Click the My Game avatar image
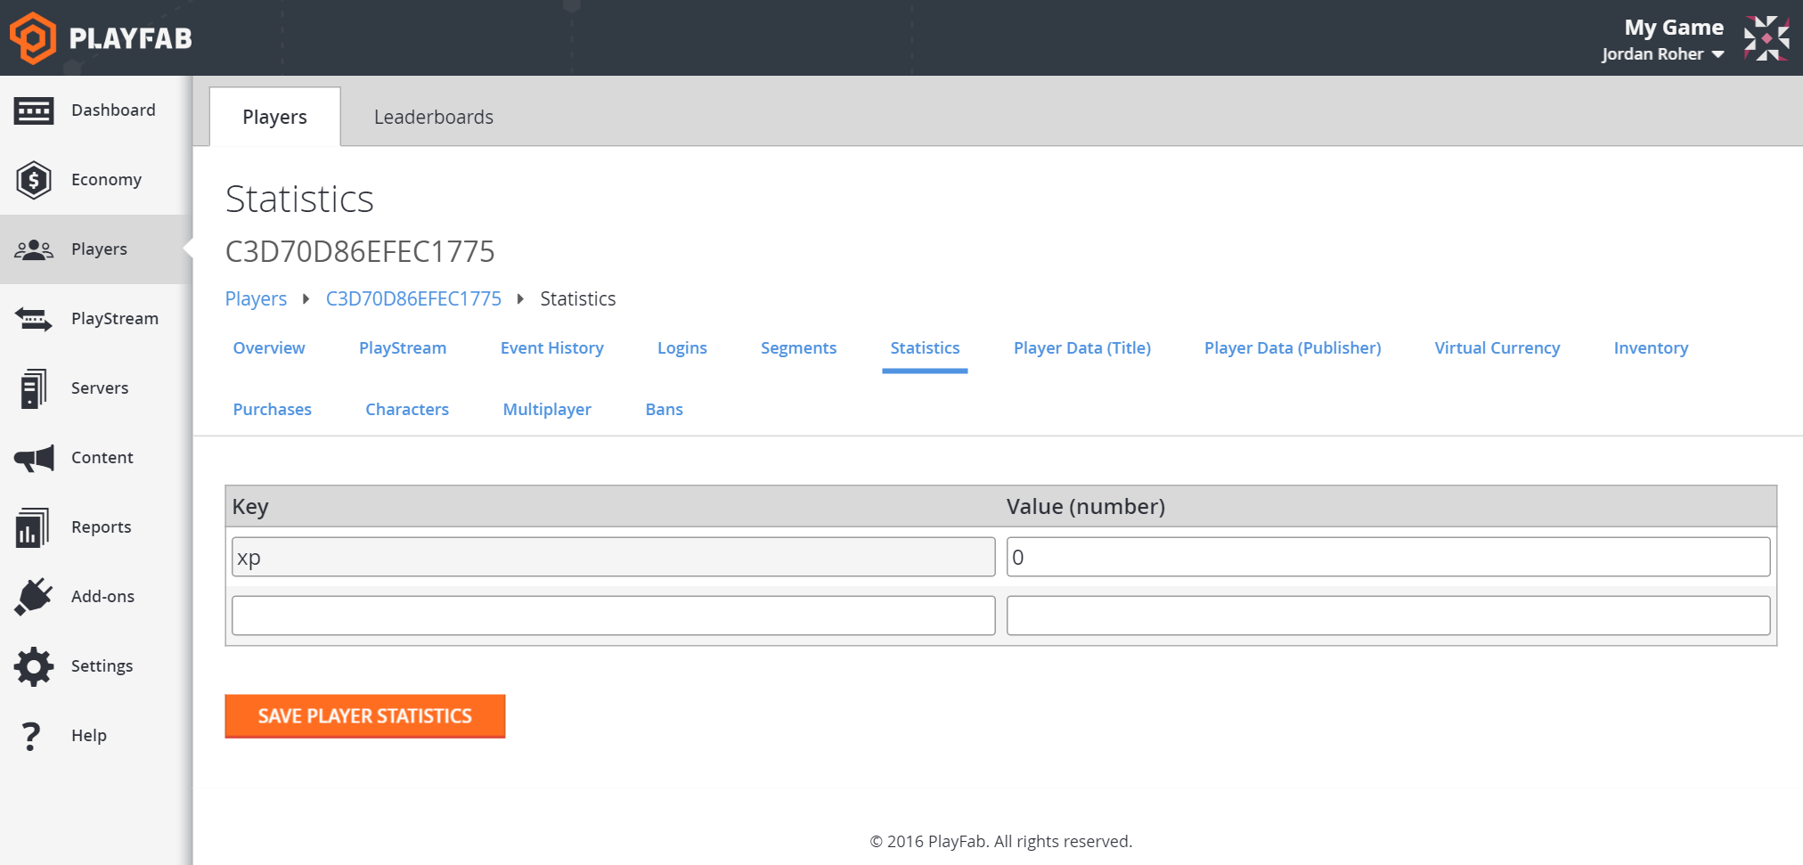The width and height of the screenshot is (1803, 865). [1766, 38]
